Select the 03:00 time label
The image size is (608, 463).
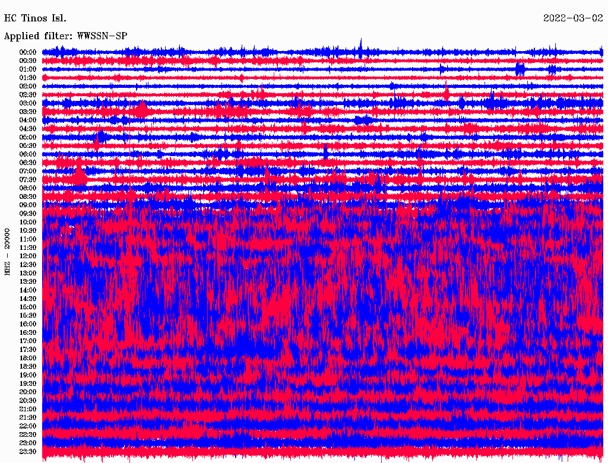point(28,103)
